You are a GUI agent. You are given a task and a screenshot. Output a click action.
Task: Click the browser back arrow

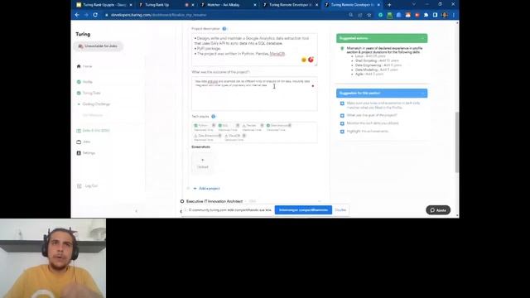tap(77, 15)
